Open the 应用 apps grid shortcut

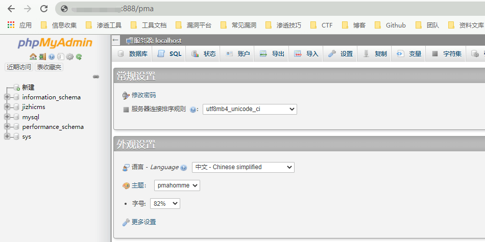tap(19, 25)
